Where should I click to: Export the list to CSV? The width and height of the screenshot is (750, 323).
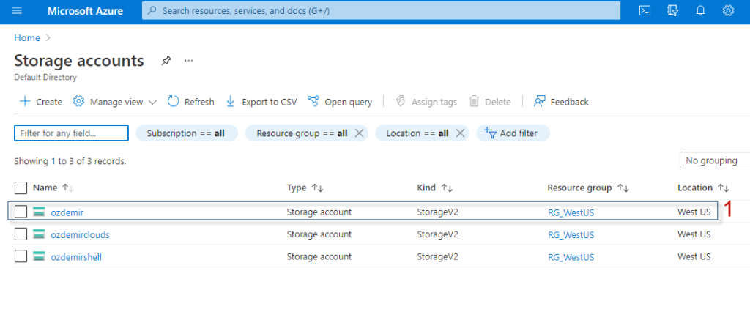[x=261, y=102]
